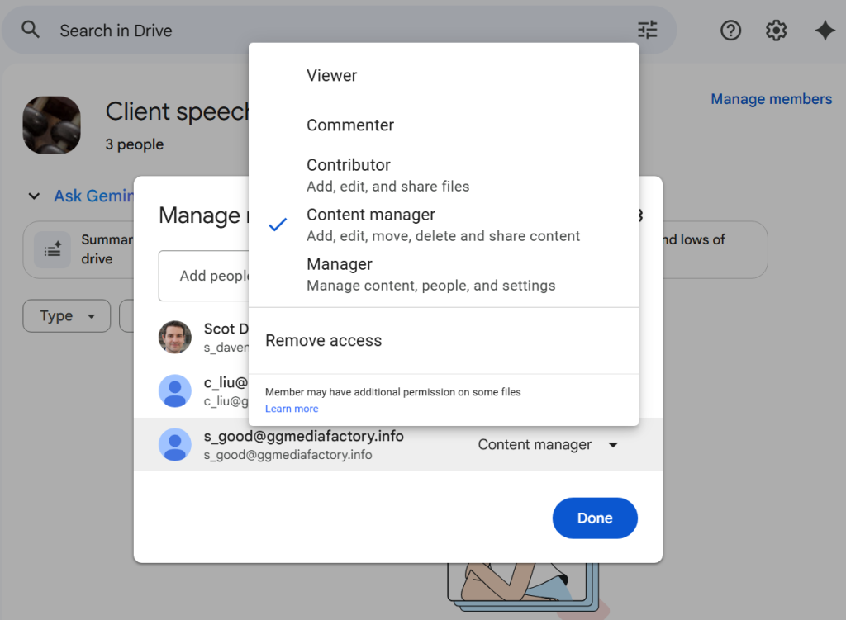Open Drive help menu
The height and width of the screenshot is (620, 846).
click(731, 30)
